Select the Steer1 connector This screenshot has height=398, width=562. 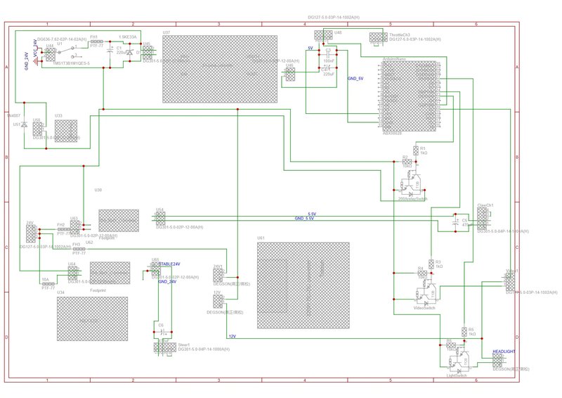(165, 347)
